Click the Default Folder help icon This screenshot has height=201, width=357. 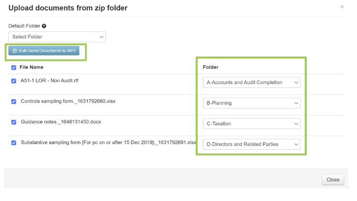tap(44, 26)
